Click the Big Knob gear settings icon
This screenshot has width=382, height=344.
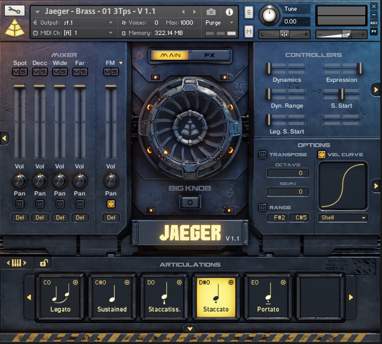tap(190, 202)
